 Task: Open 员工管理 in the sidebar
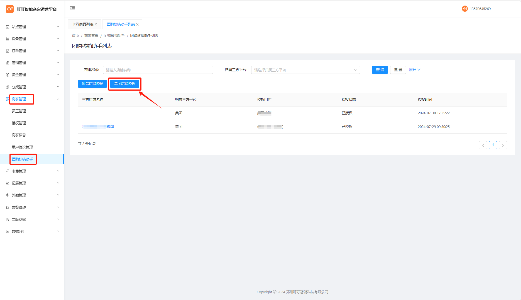click(x=19, y=111)
